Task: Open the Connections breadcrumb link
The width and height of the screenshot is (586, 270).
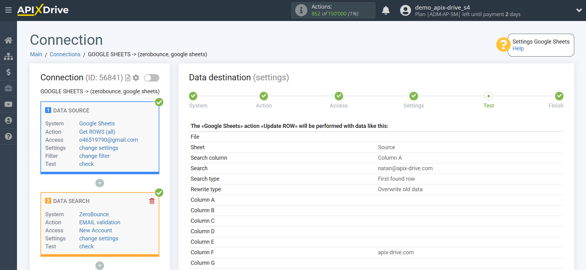Action: coord(65,54)
